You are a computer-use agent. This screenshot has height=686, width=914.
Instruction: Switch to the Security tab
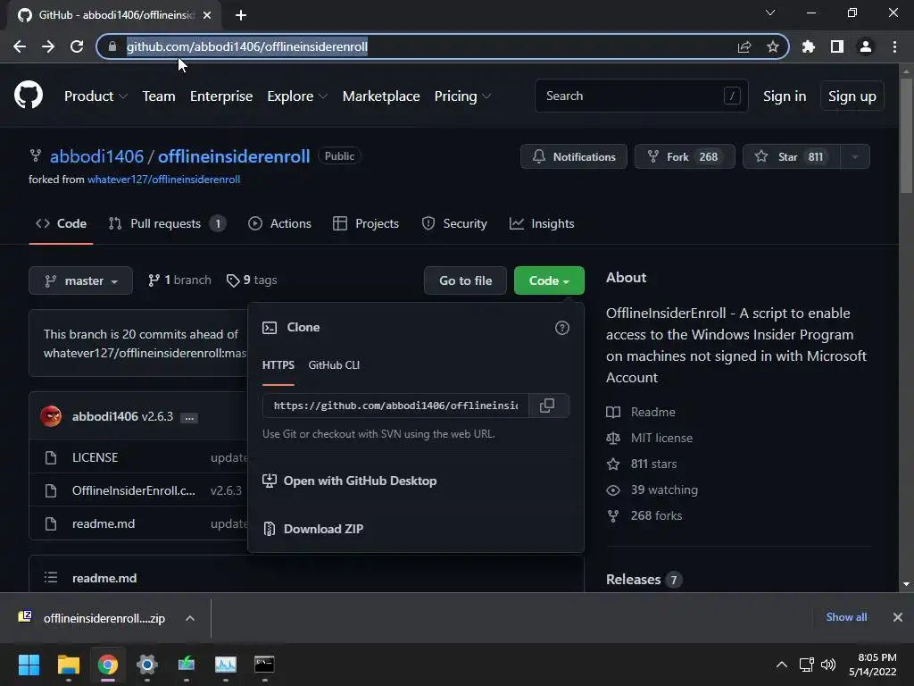pyautogui.click(x=454, y=223)
